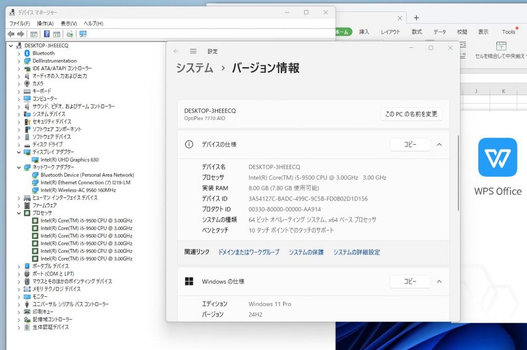
Task: Go back with Device Manager toolbar back arrow
Action: tap(11, 34)
